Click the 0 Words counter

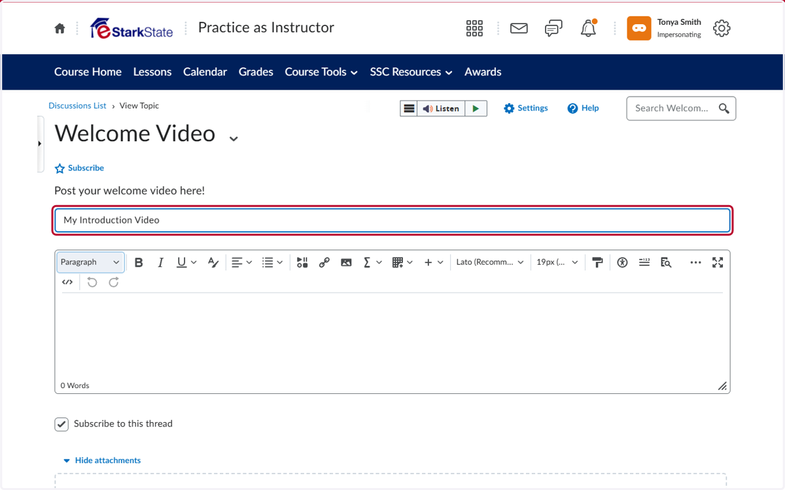pyautogui.click(x=75, y=385)
